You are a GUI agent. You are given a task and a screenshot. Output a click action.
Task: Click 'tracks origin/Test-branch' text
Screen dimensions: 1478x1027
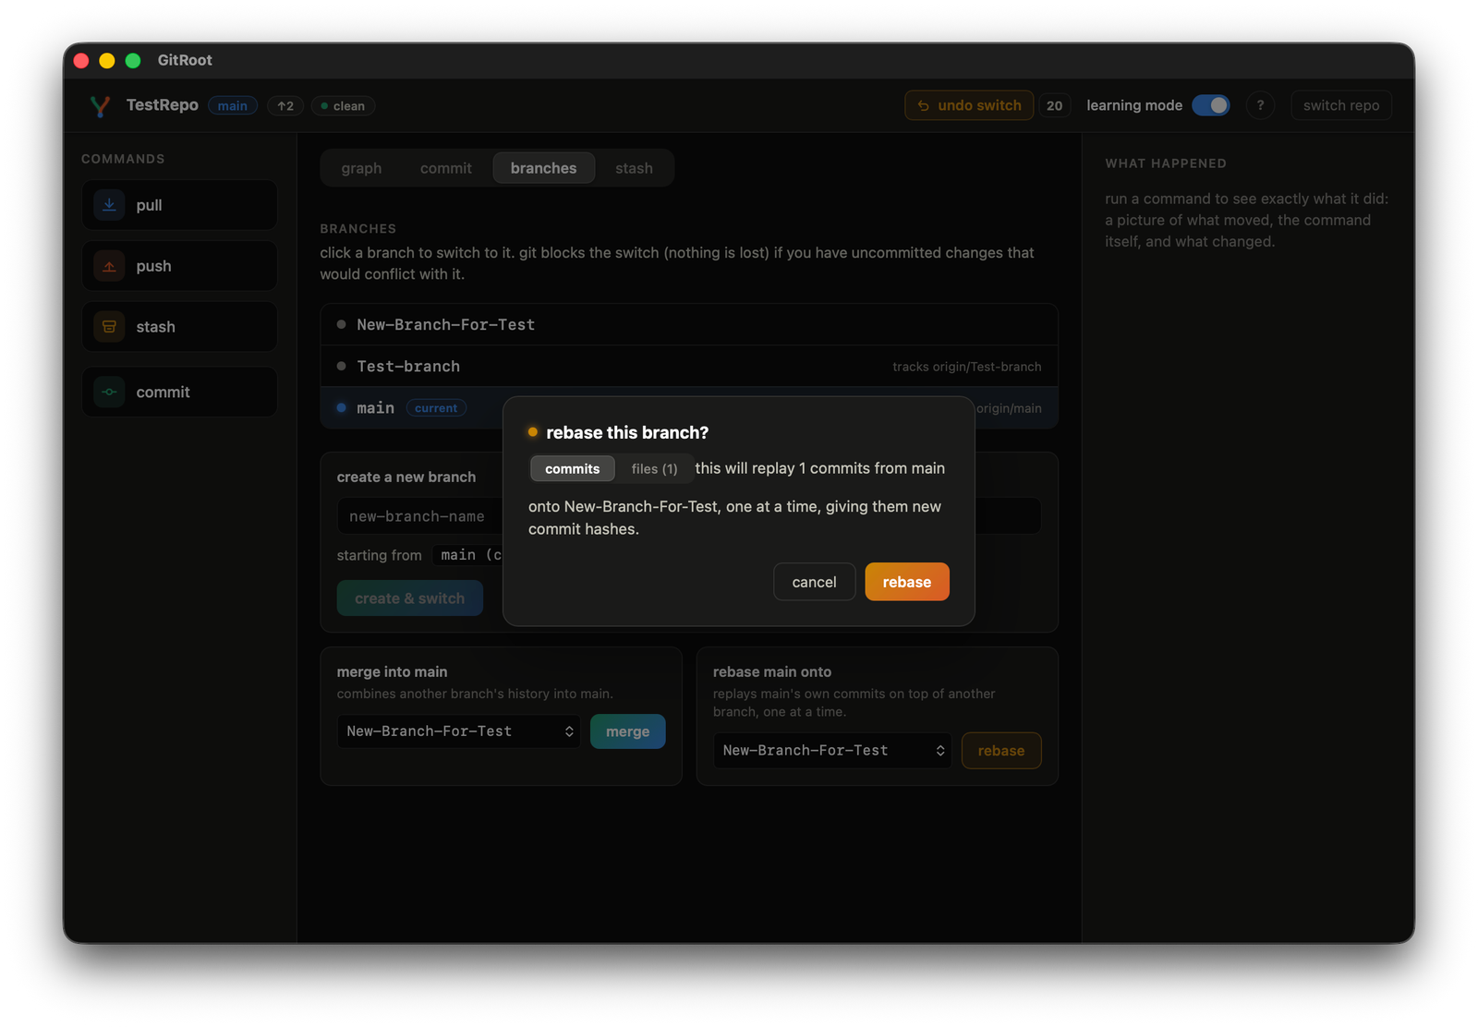coord(967,367)
